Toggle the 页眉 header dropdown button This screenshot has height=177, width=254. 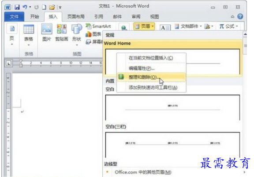144,26
